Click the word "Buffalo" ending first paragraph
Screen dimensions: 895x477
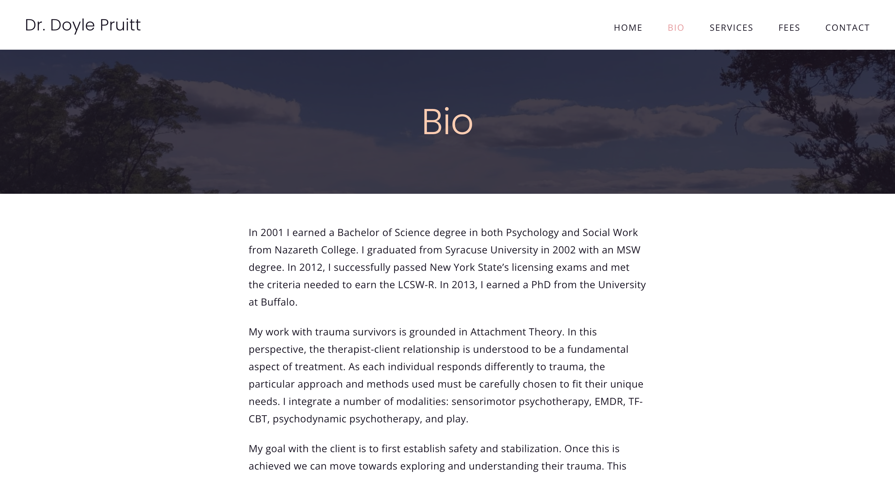[278, 302]
